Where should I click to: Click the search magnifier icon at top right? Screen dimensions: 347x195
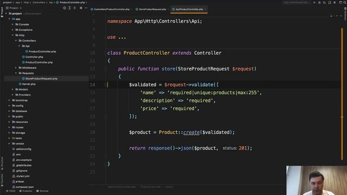345,2
